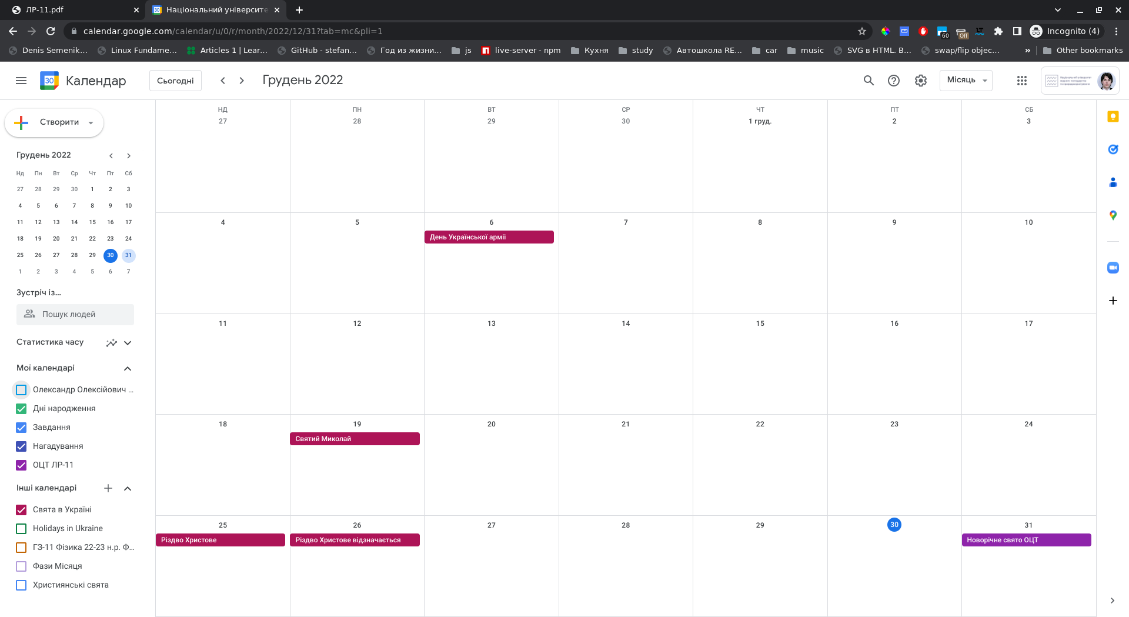Click the Пошук людей input field
1129x617 pixels.
[75, 315]
